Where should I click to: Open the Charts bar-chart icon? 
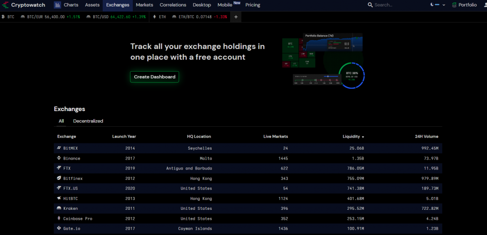[58, 5]
